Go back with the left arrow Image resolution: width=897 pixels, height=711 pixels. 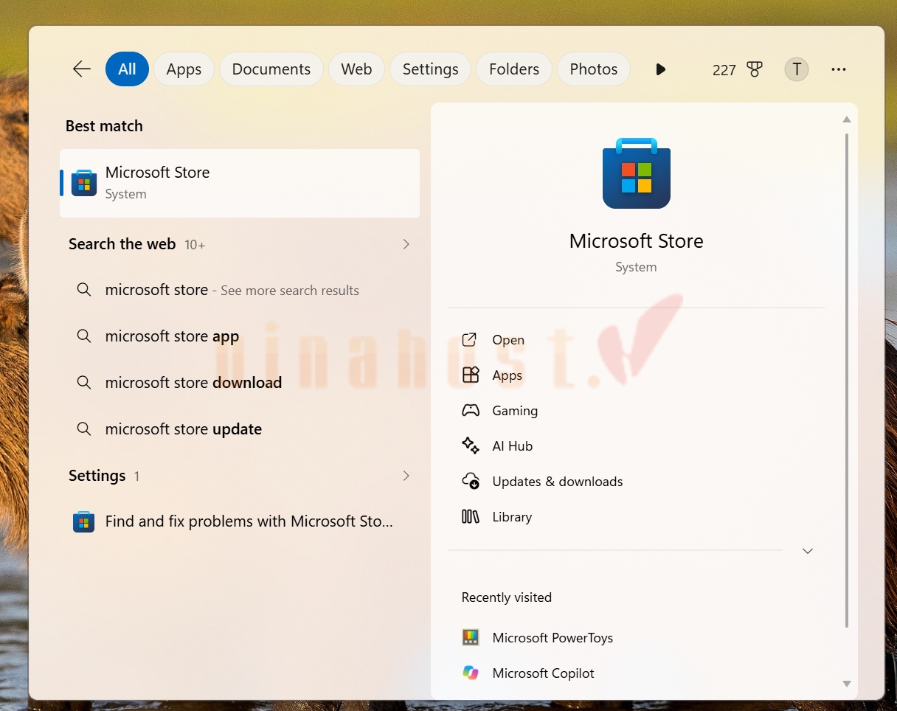(81, 69)
